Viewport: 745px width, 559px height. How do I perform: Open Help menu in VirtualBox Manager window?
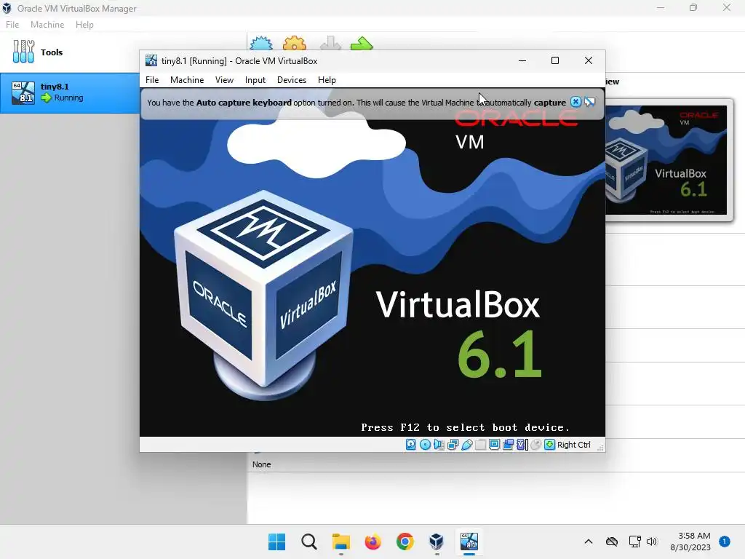point(84,24)
